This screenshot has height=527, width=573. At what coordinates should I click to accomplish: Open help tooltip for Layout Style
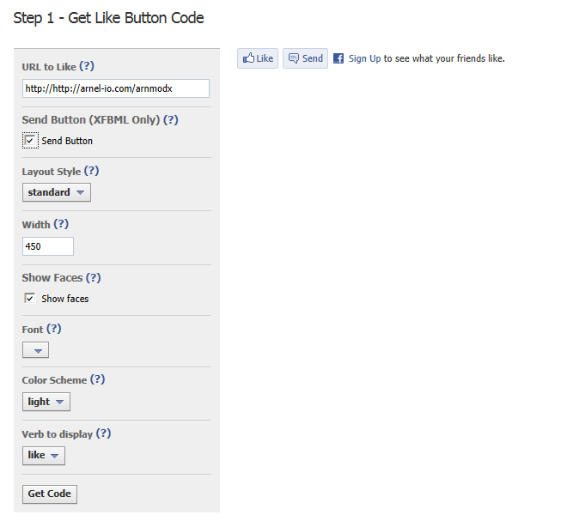91,171
